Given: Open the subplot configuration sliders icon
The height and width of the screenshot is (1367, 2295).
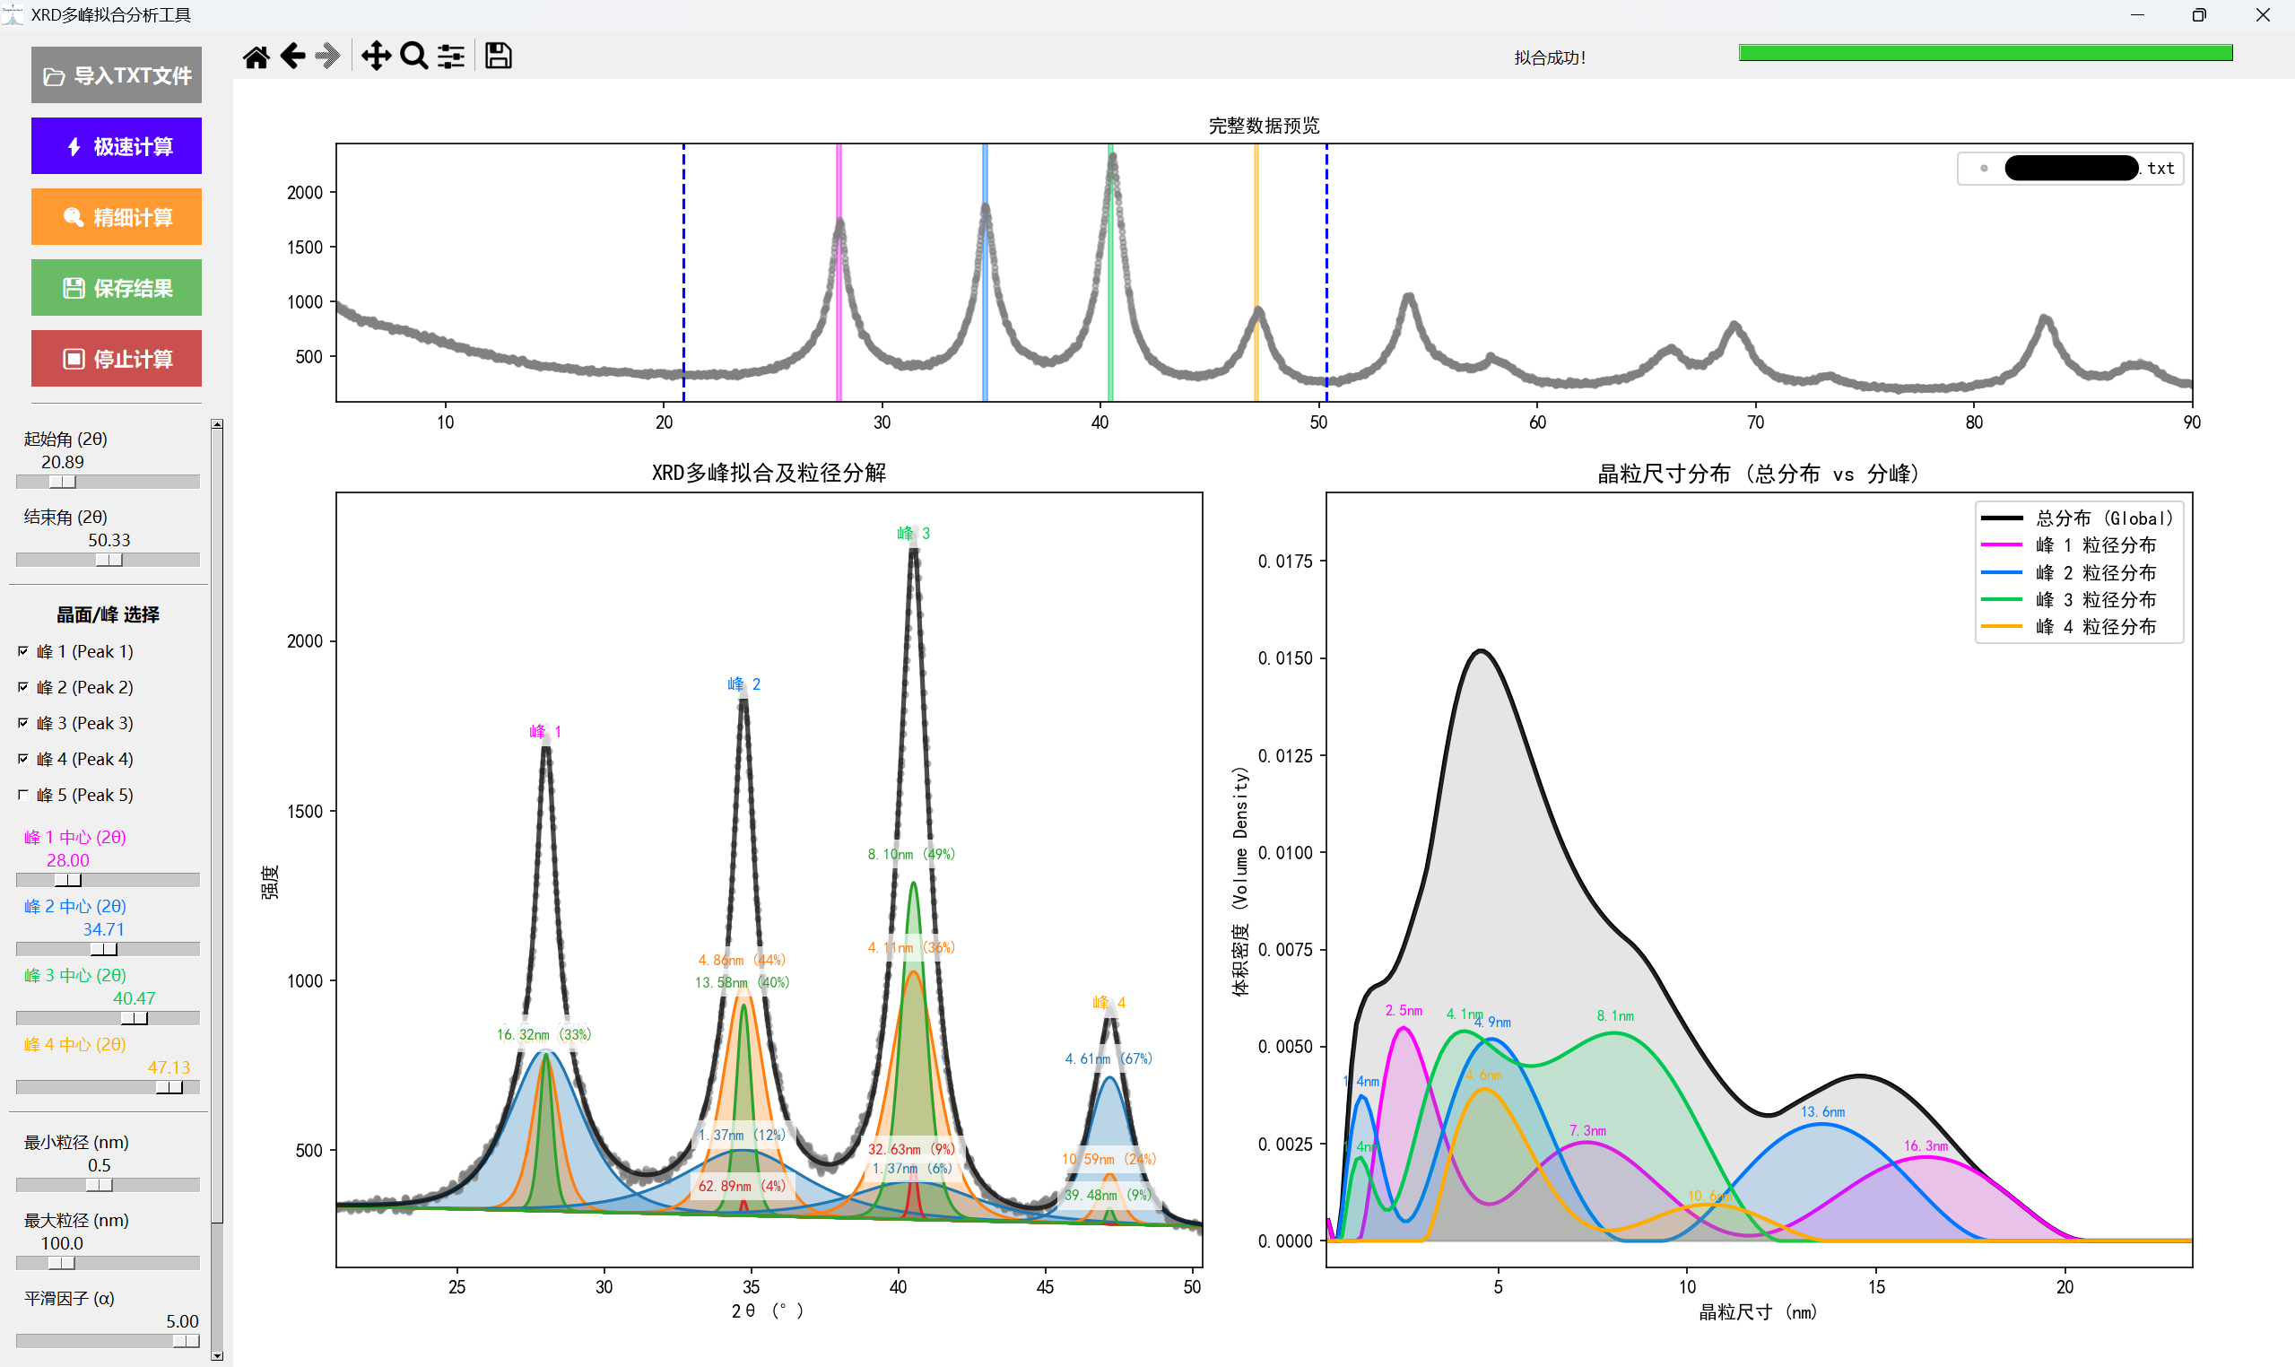Looking at the screenshot, I should click(x=451, y=57).
